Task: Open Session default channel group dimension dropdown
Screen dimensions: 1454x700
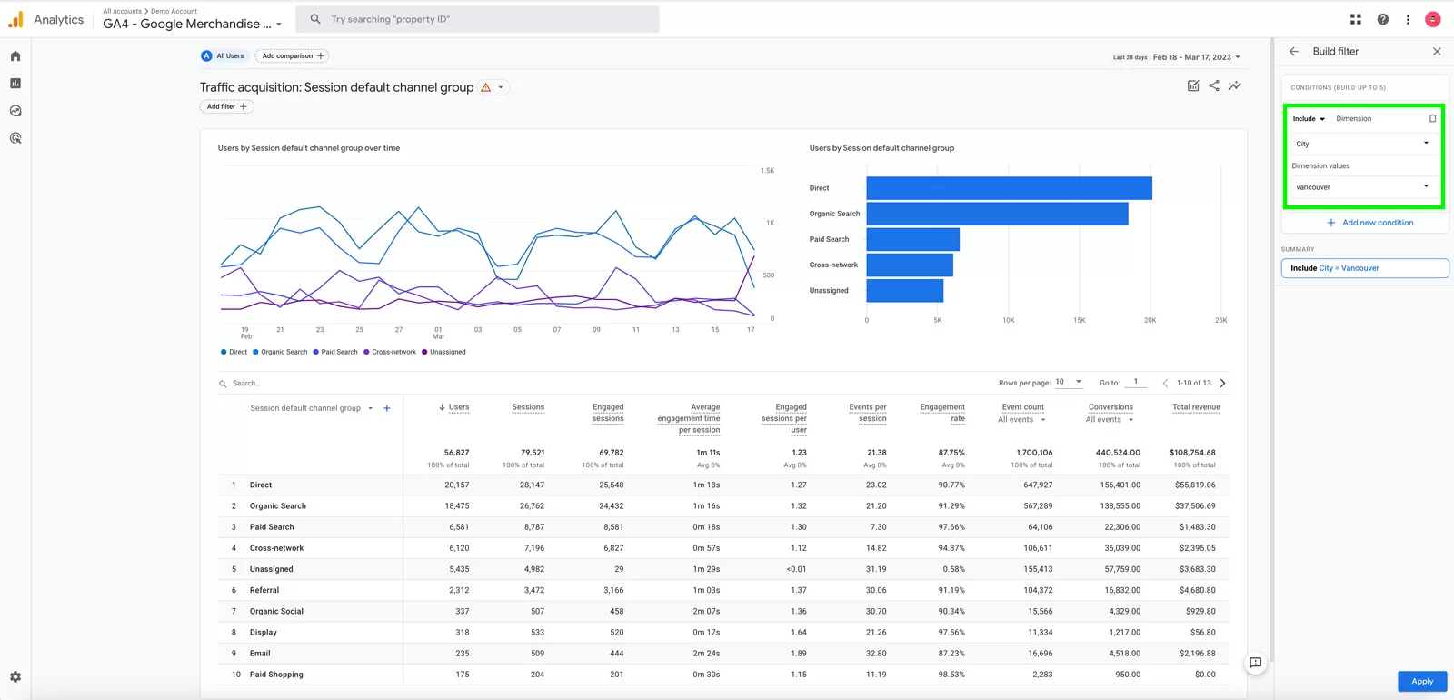Action: 312,408
